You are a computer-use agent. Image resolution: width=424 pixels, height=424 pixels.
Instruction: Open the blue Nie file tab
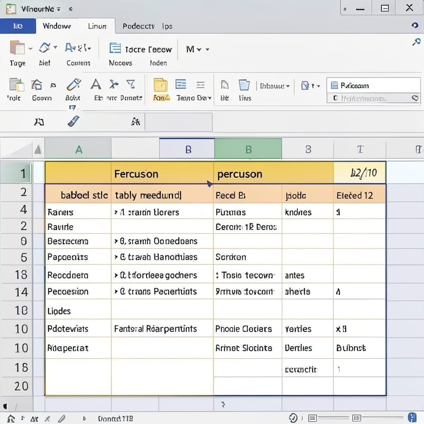18,26
